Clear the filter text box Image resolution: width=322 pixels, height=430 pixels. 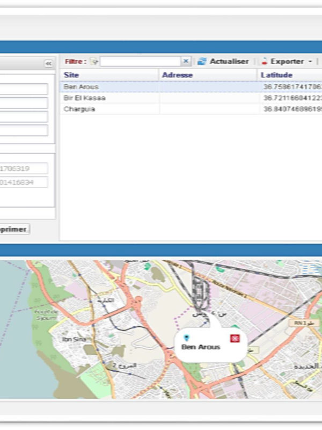(186, 61)
